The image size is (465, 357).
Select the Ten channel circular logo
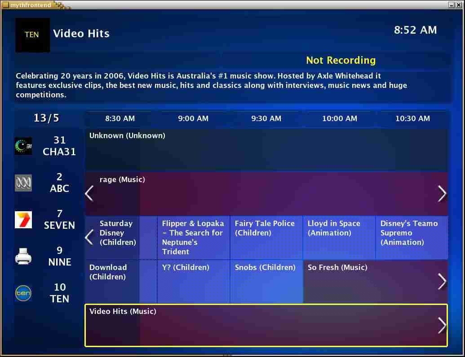[x=23, y=293]
